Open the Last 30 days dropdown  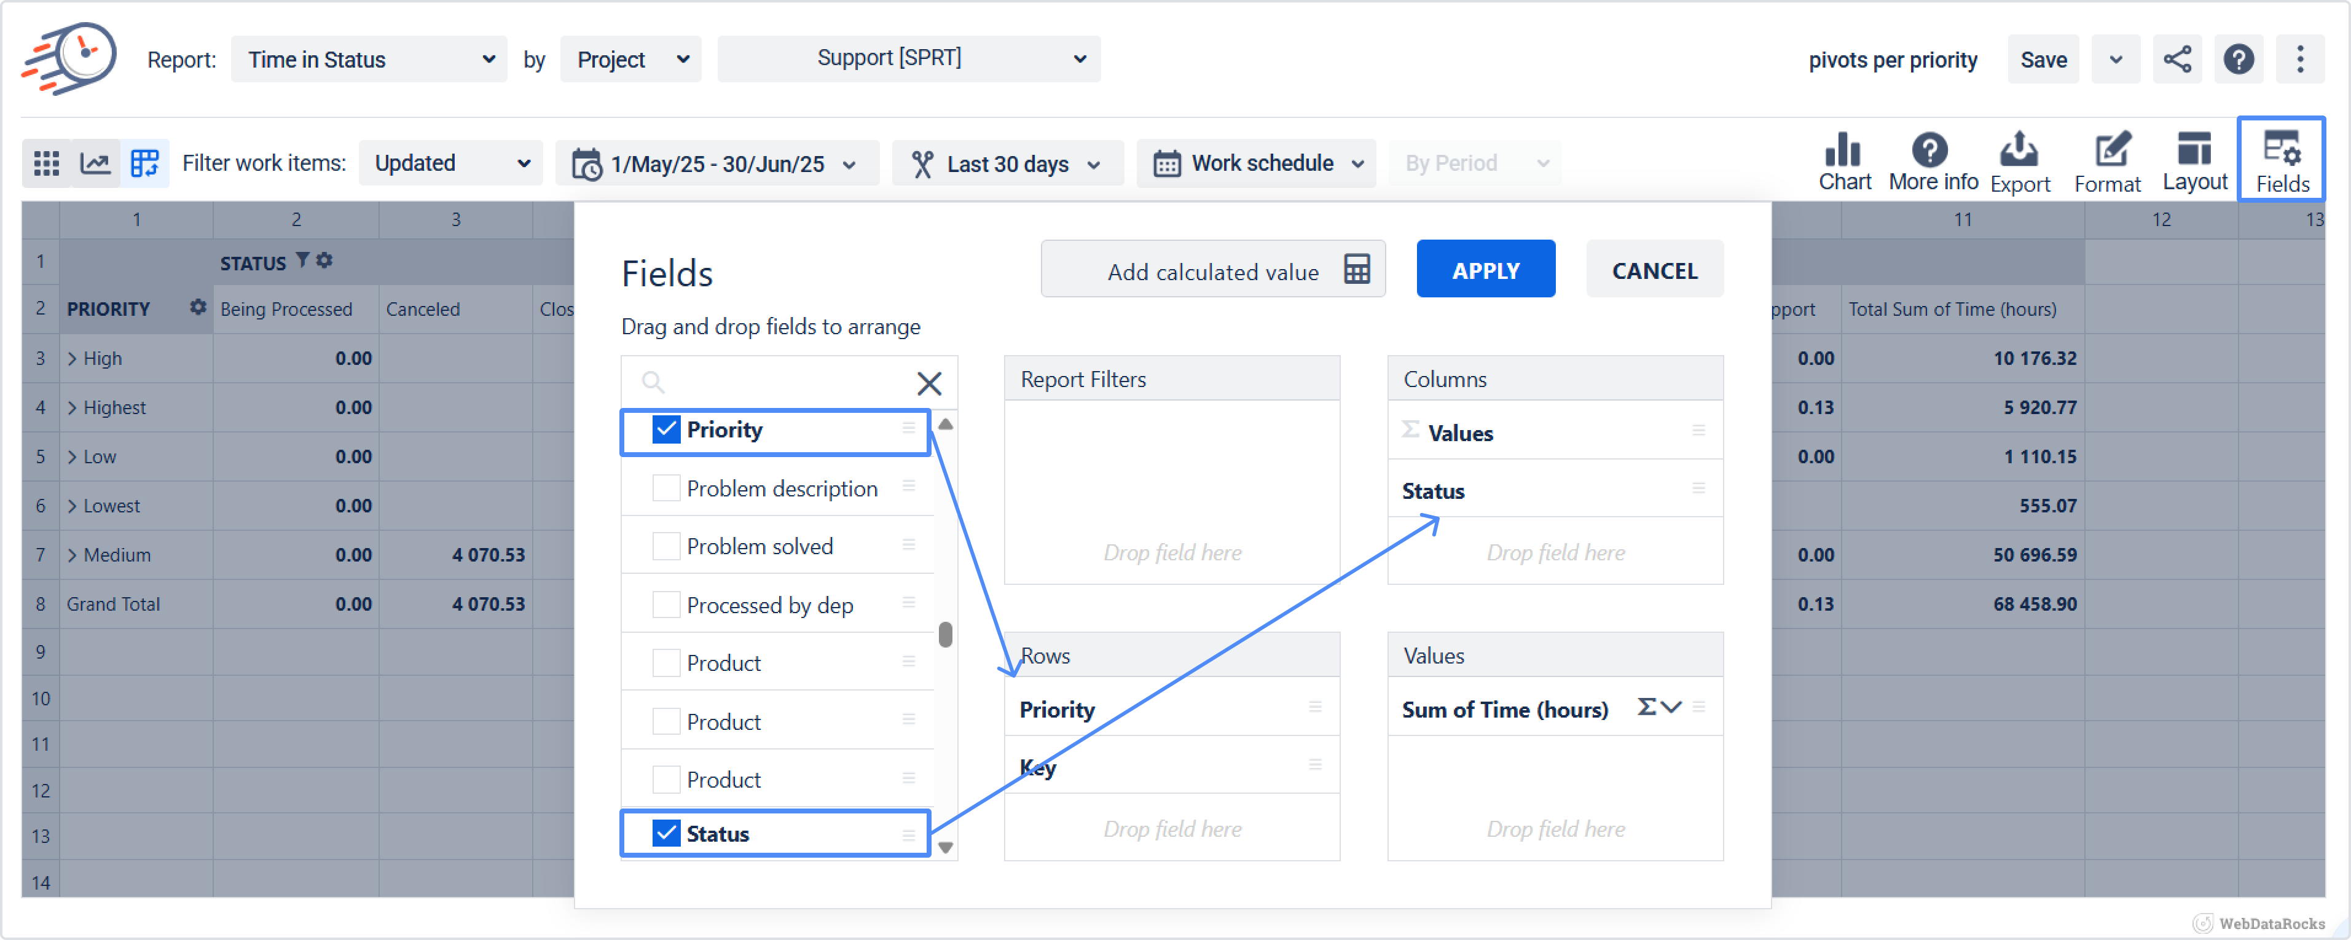1008,164
